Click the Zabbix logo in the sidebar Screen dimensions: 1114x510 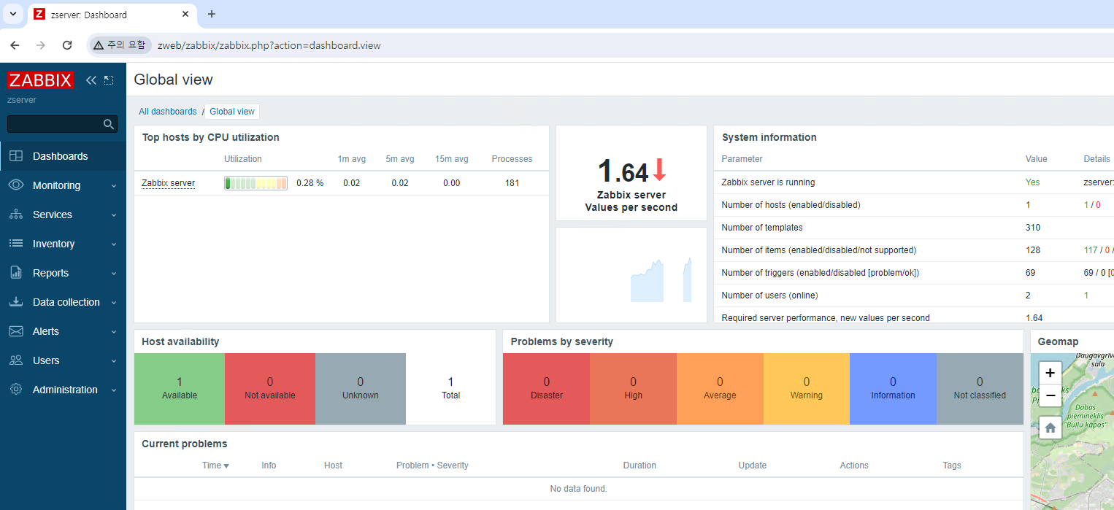coord(40,80)
